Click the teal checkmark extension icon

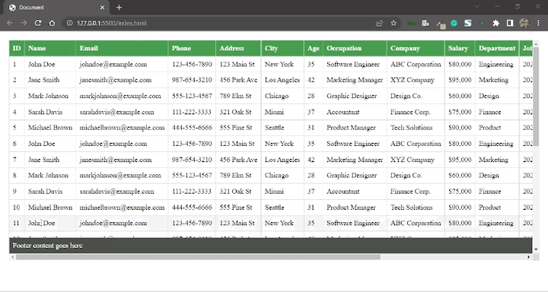(x=482, y=23)
